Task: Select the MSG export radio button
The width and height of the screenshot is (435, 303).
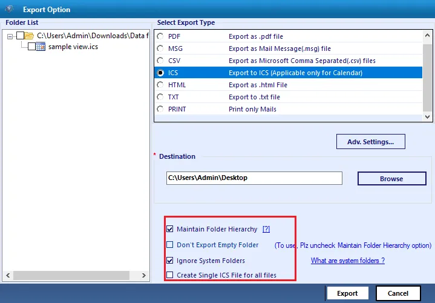Action: [x=160, y=48]
